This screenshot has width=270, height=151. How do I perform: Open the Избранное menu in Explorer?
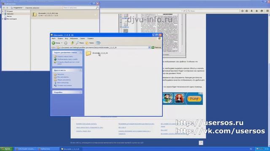click(74, 39)
